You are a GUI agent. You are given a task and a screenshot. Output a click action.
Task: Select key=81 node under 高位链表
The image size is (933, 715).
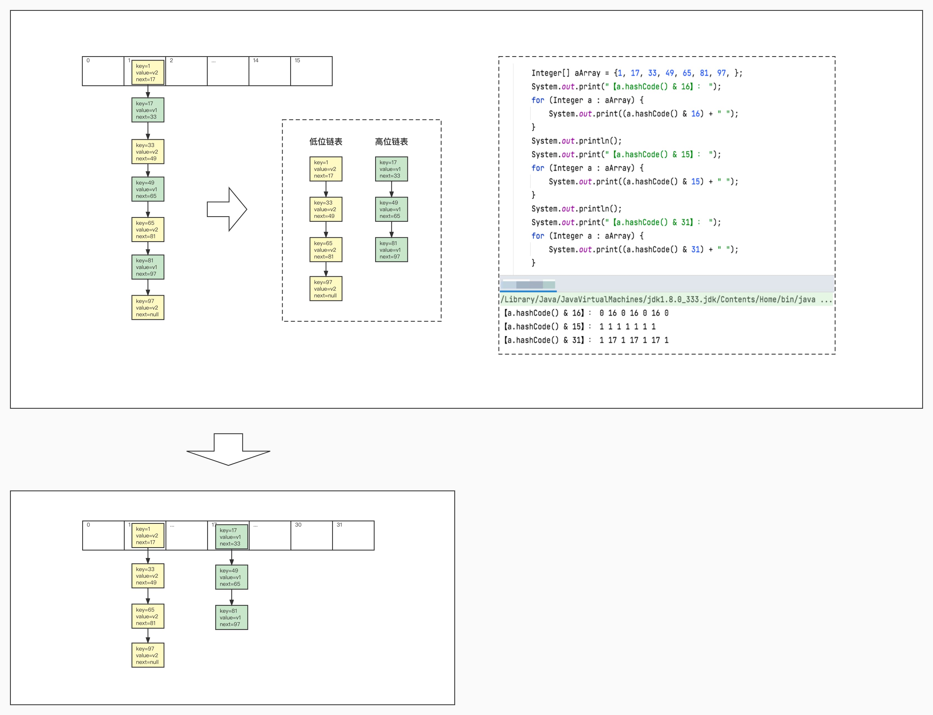tap(391, 250)
